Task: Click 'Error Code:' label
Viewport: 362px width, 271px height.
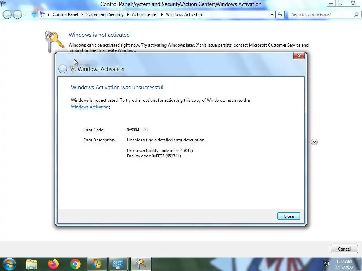Action: coord(94,130)
